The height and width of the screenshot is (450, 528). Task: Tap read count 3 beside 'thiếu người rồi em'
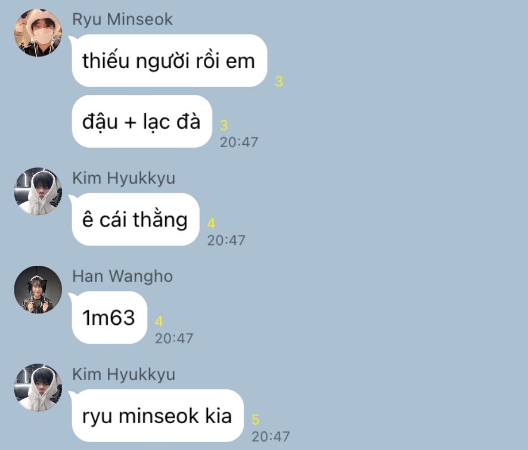pos(279,82)
